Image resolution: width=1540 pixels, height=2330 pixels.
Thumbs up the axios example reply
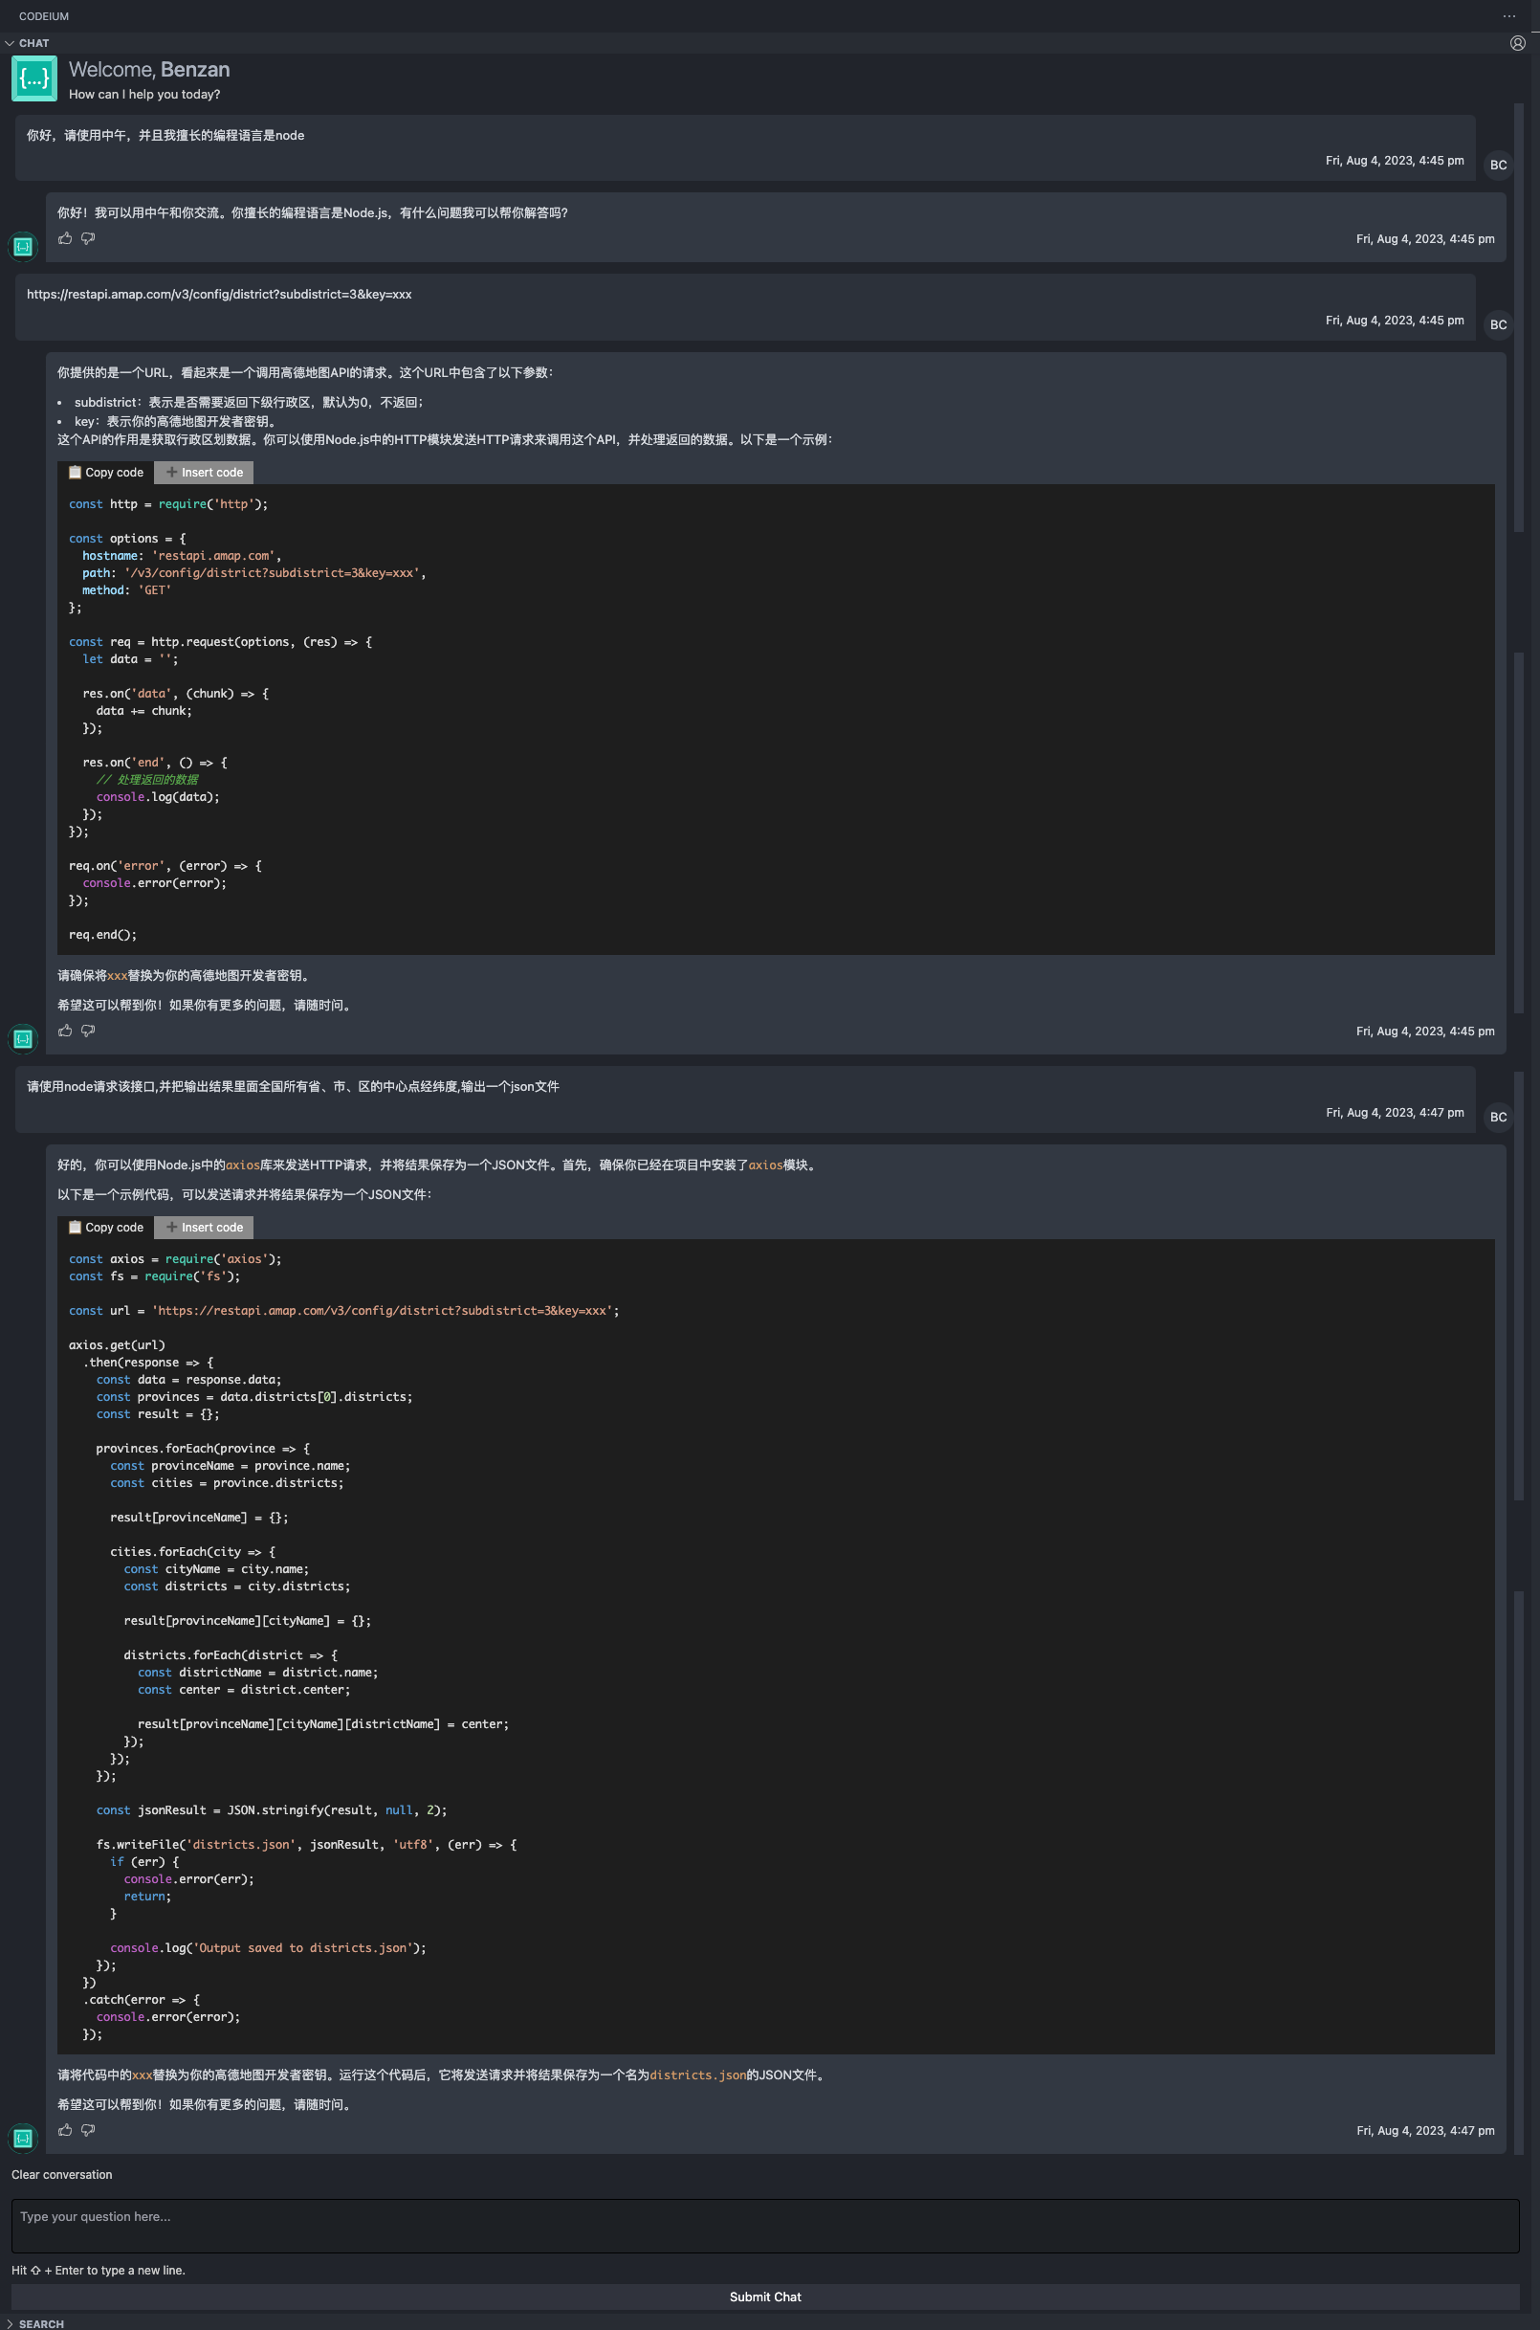click(65, 2130)
